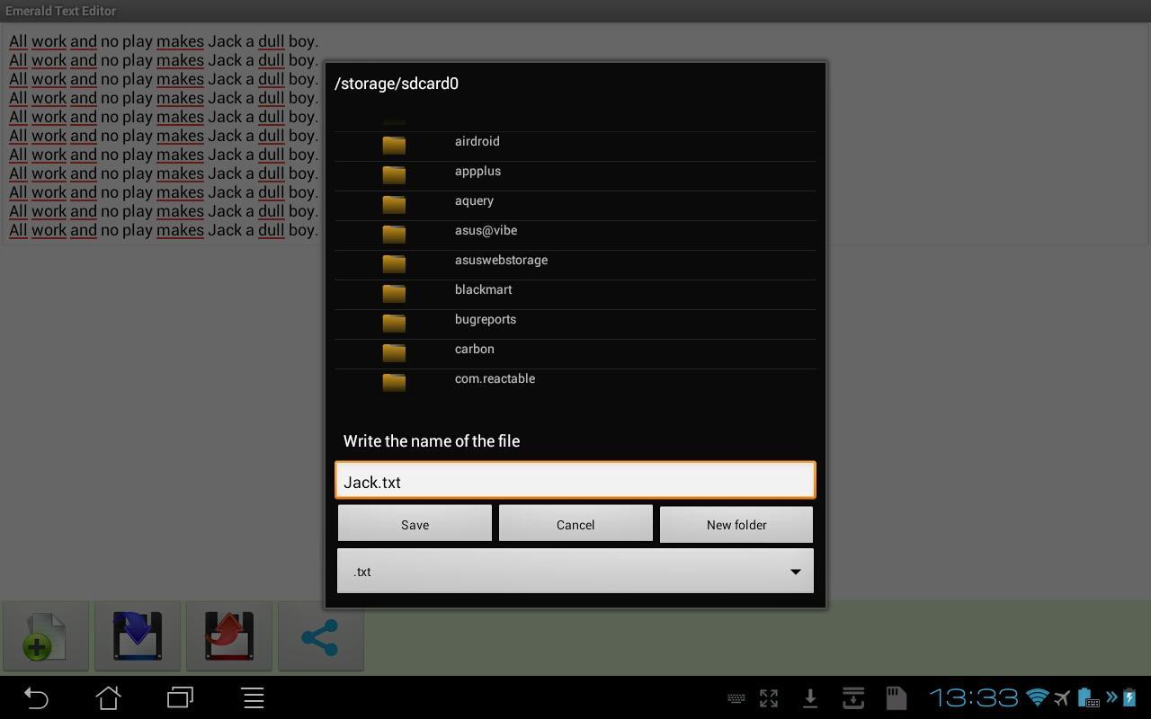Viewport: 1151px width, 719px height.
Task: Open the aquery folder icon
Action: [394, 204]
